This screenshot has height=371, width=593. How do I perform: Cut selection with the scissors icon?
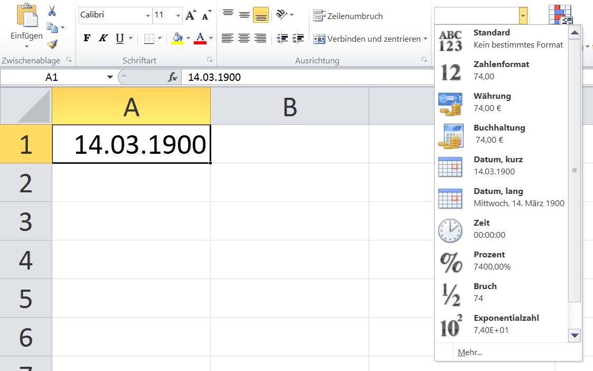pos(52,11)
